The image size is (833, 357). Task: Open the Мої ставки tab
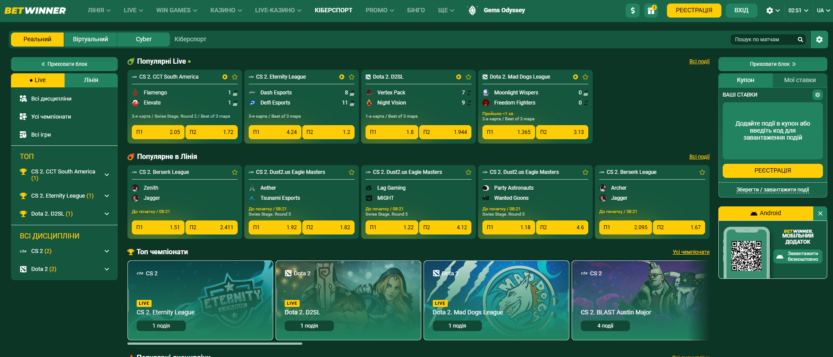(800, 80)
